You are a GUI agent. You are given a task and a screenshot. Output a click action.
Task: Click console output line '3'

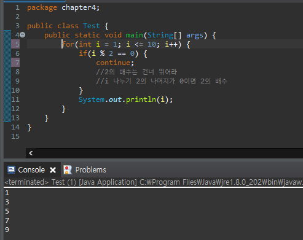click(x=7, y=202)
